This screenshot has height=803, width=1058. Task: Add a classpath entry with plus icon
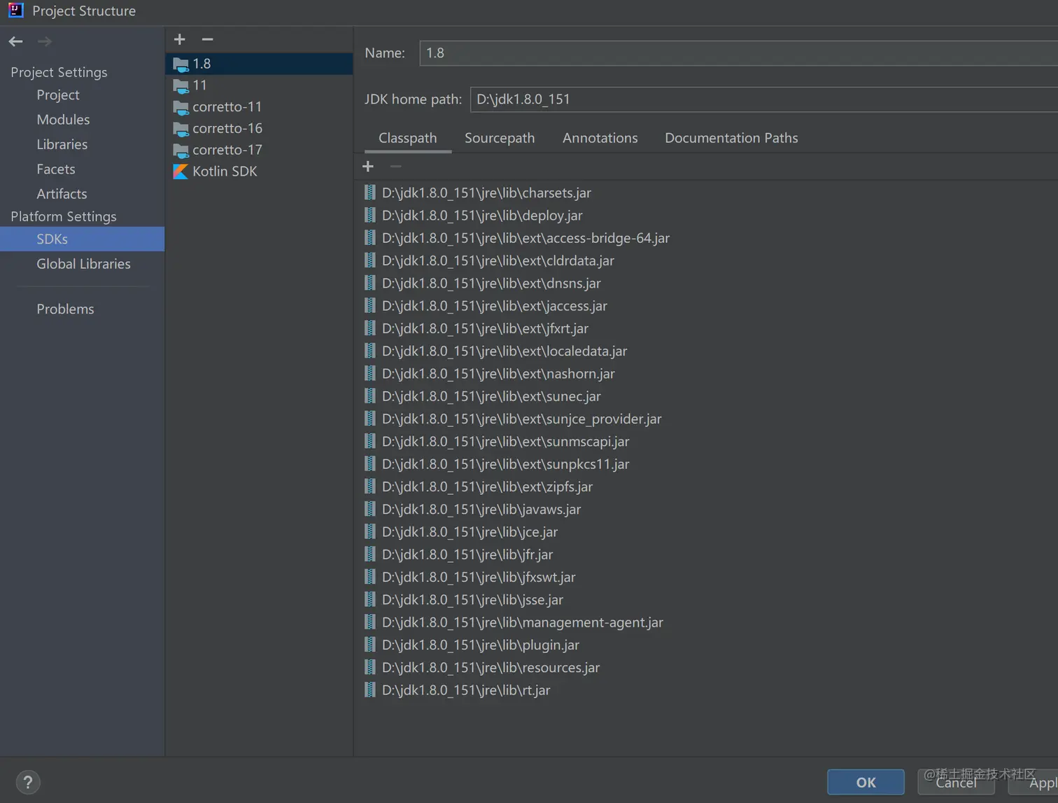point(368,166)
